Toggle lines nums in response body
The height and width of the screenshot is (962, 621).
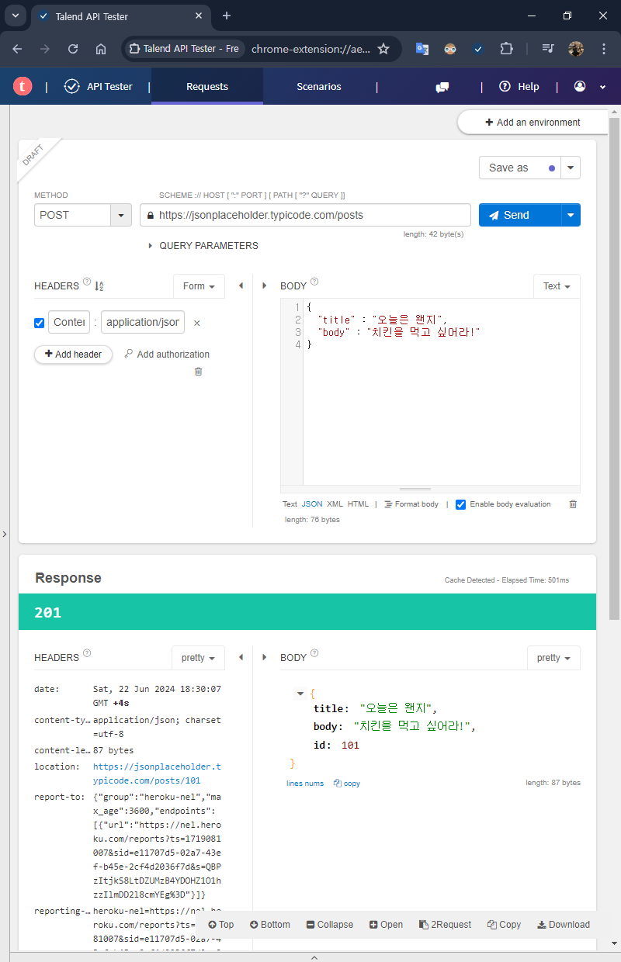tap(305, 784)
